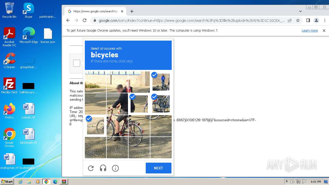This screenshot has height=185, width=329.
Task: Open pointtraining desktop file
Action: click(48, 12)
